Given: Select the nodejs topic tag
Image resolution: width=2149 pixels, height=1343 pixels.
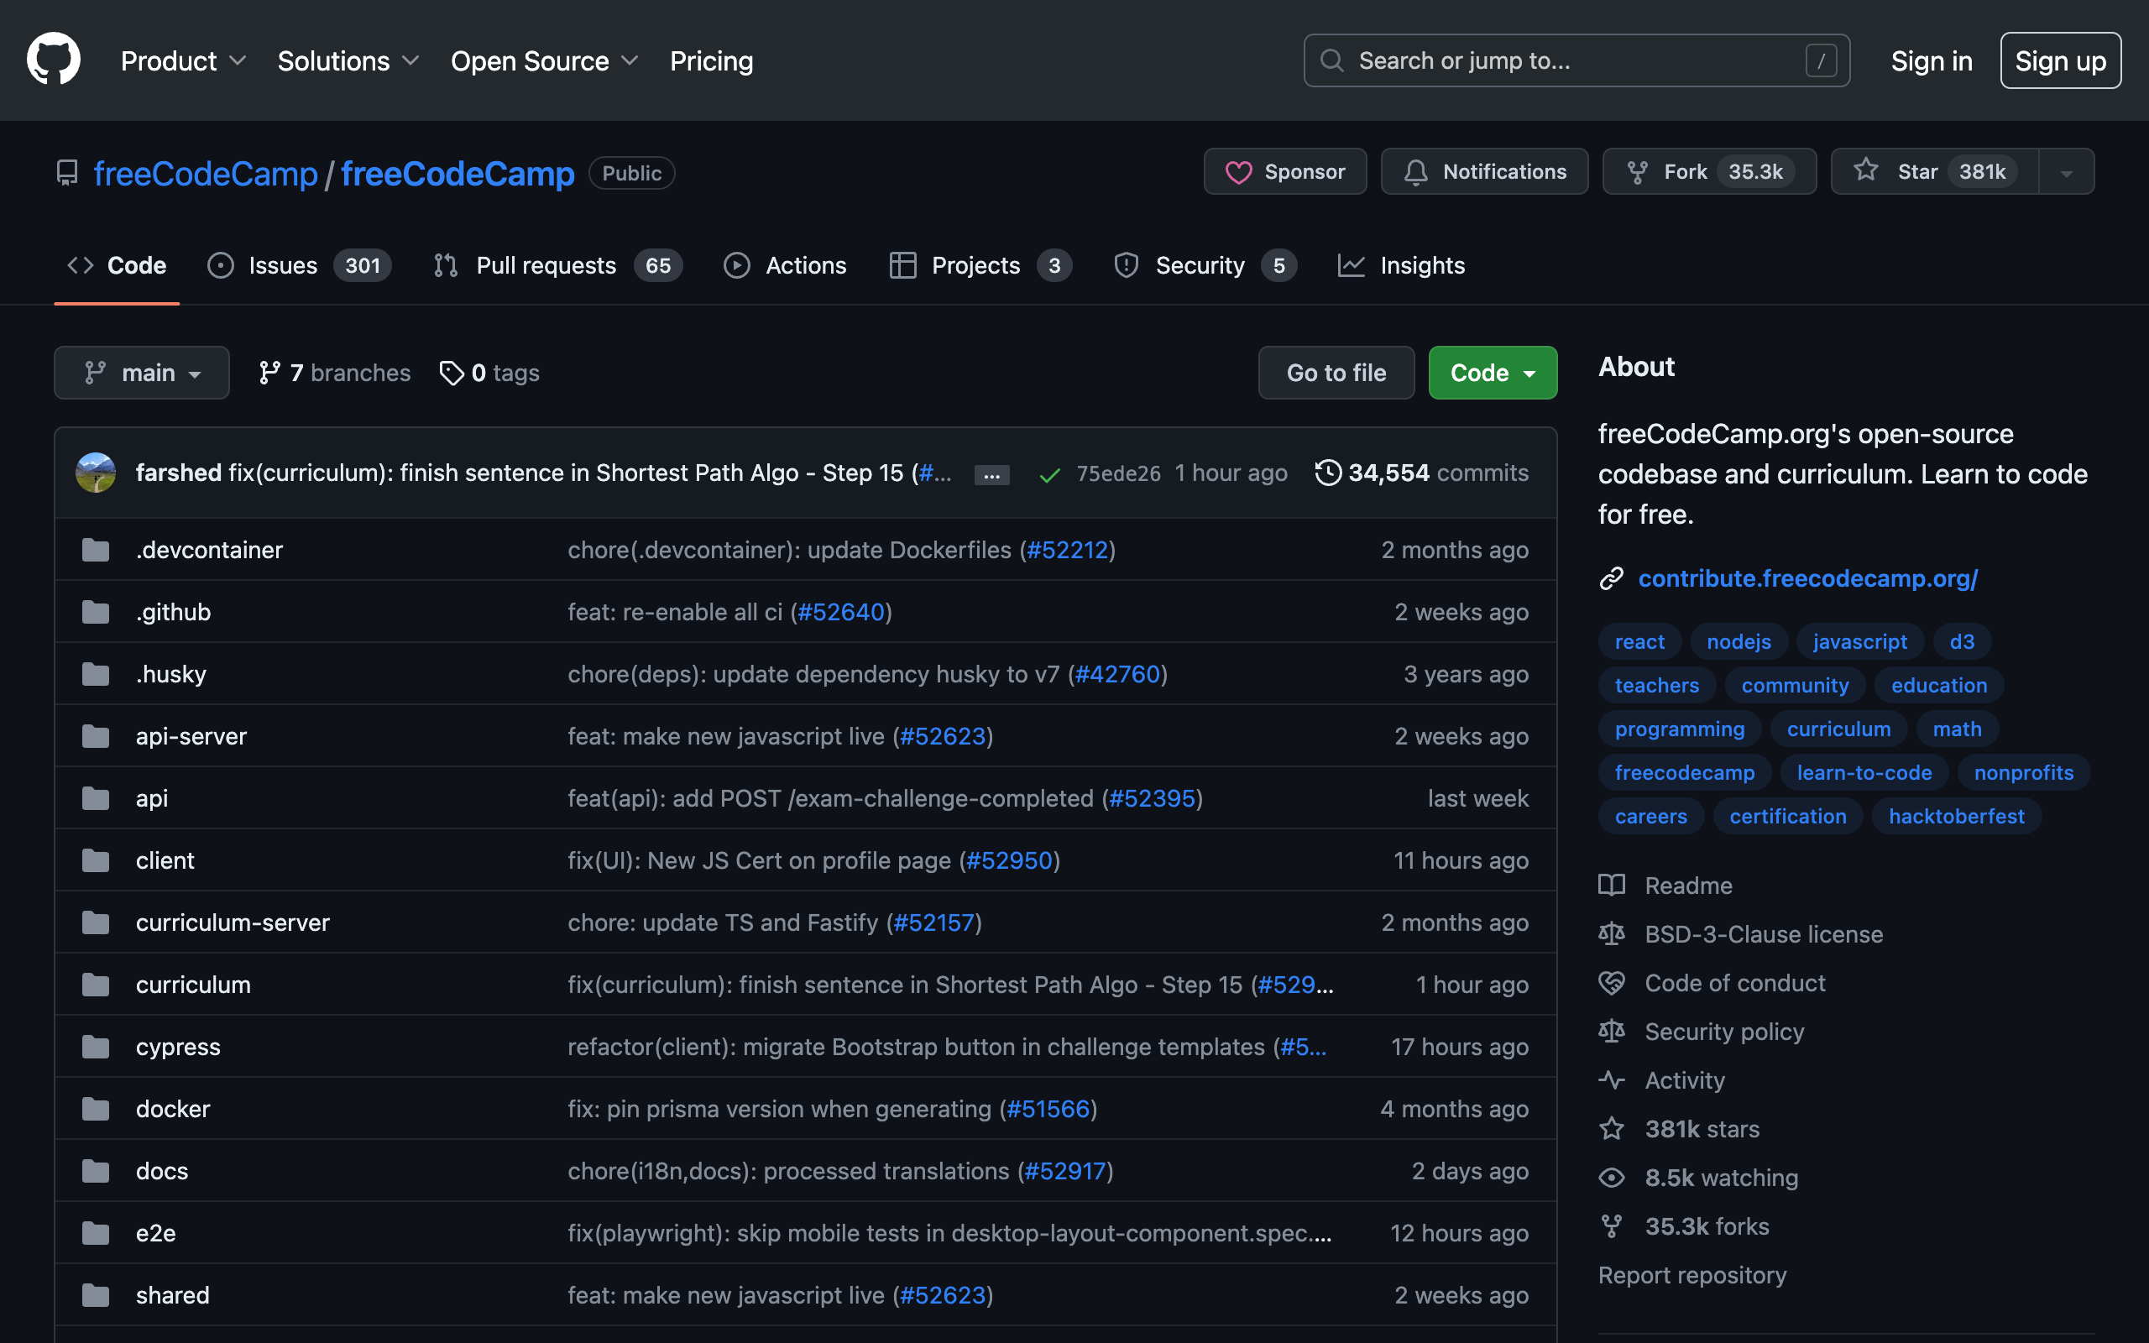Looking at the screenshot, I should (1738, 641).
